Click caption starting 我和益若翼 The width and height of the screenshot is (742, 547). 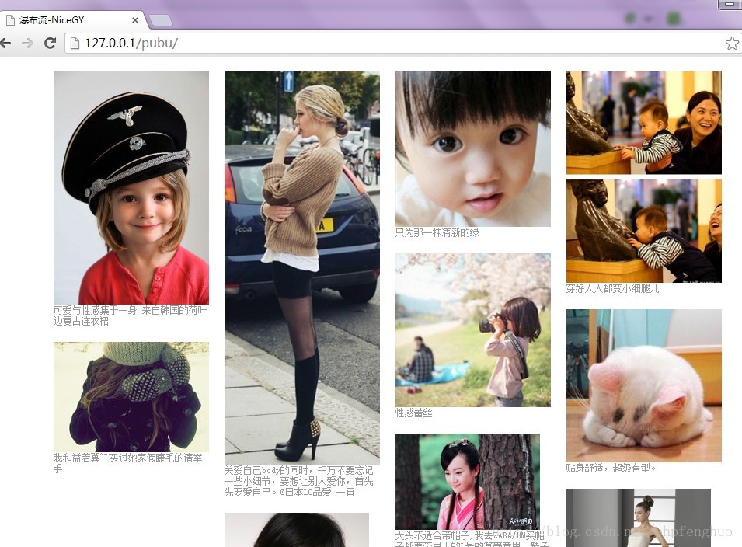(x=127, y=463)
